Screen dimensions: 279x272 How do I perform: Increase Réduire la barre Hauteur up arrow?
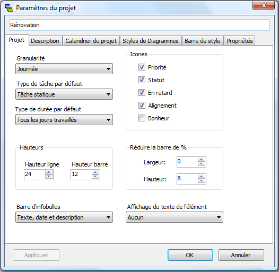pyautogui.click(x=202, y=177)
